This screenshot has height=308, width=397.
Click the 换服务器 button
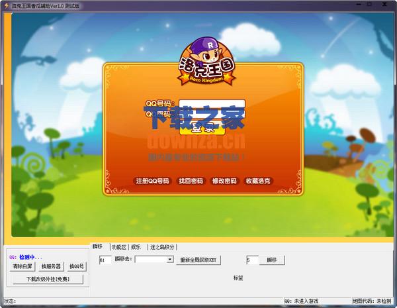click(x=51, y=266)
